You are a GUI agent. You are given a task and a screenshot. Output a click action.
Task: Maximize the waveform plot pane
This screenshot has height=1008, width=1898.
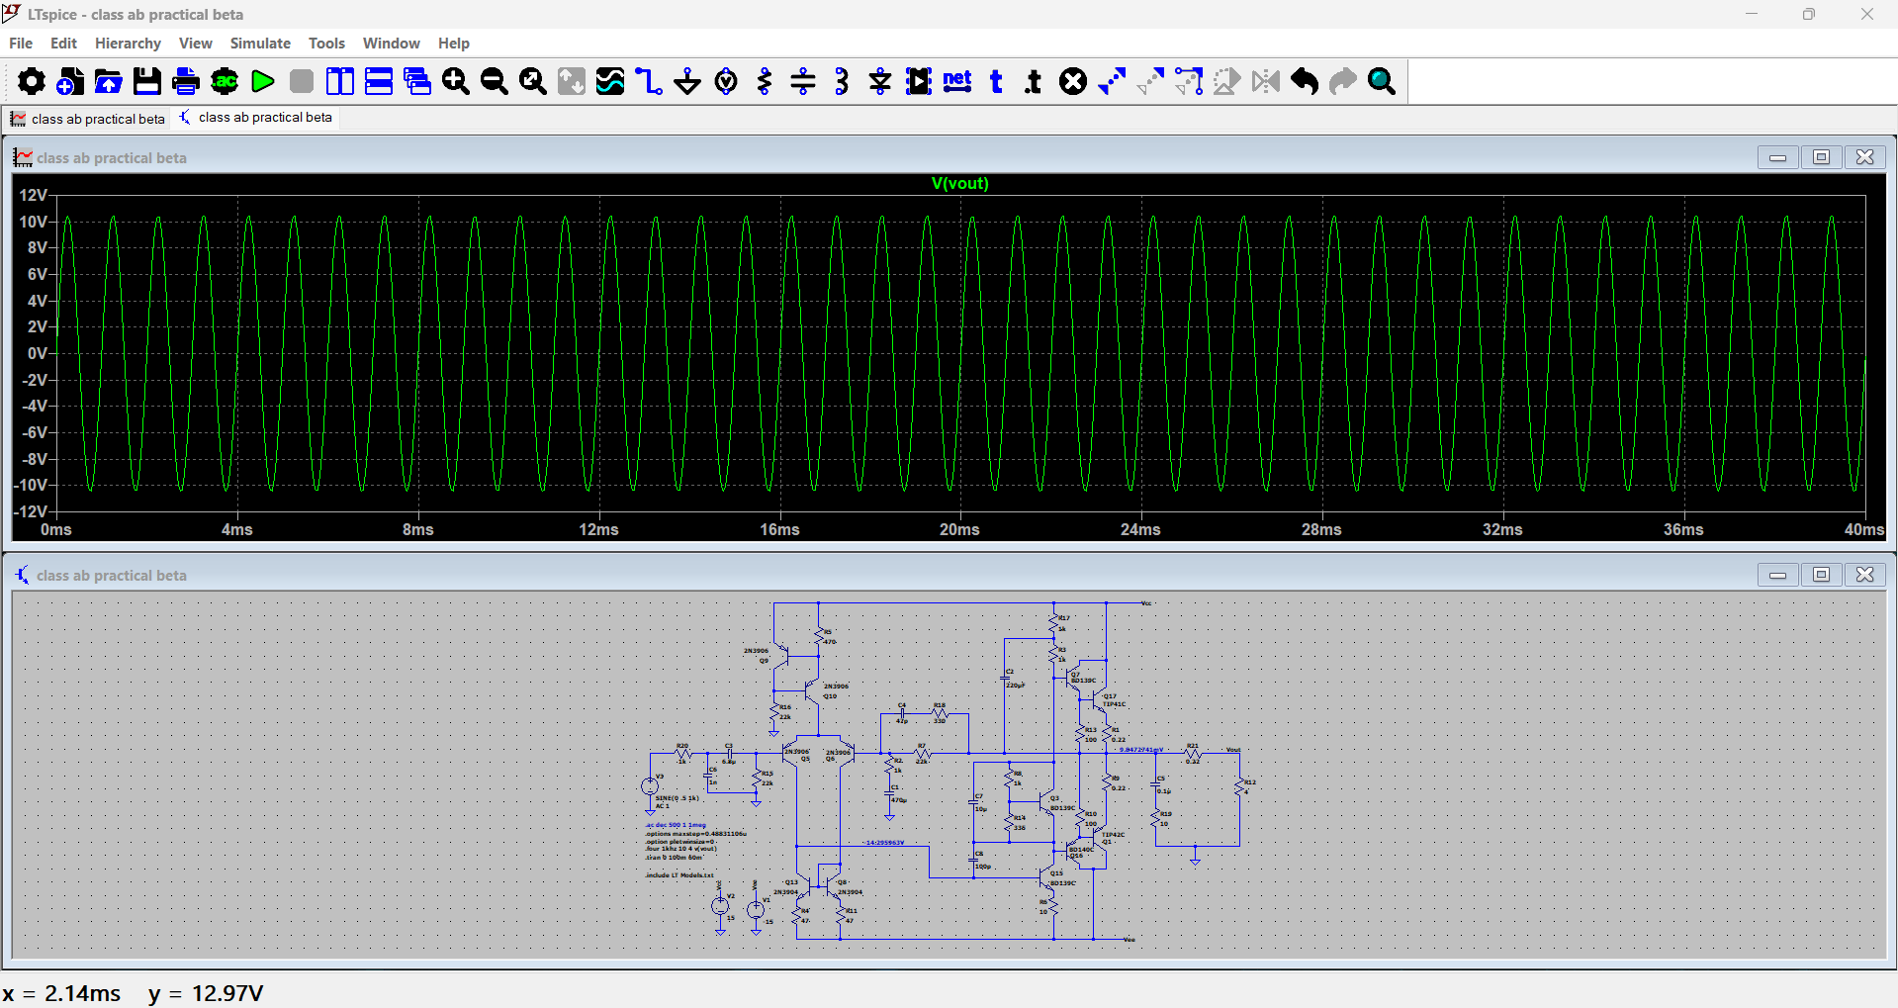1822,157
